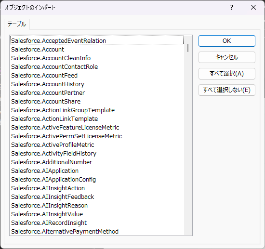Click the help question mark icon
The image size is (265, 249).
[x=232, y=7]
